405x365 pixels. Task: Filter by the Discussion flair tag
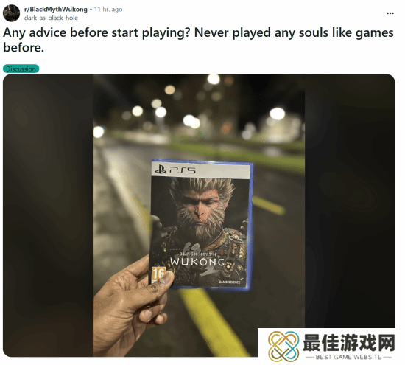21,69
